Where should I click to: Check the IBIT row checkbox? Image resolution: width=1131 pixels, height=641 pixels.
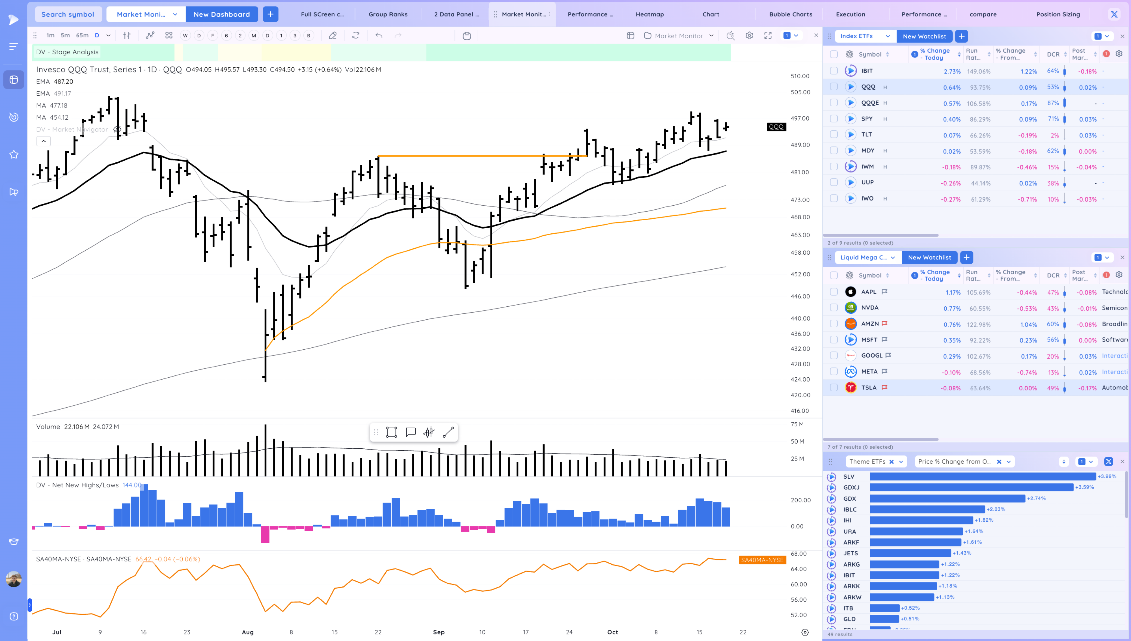pyautogui.click(x=834, y=71)
